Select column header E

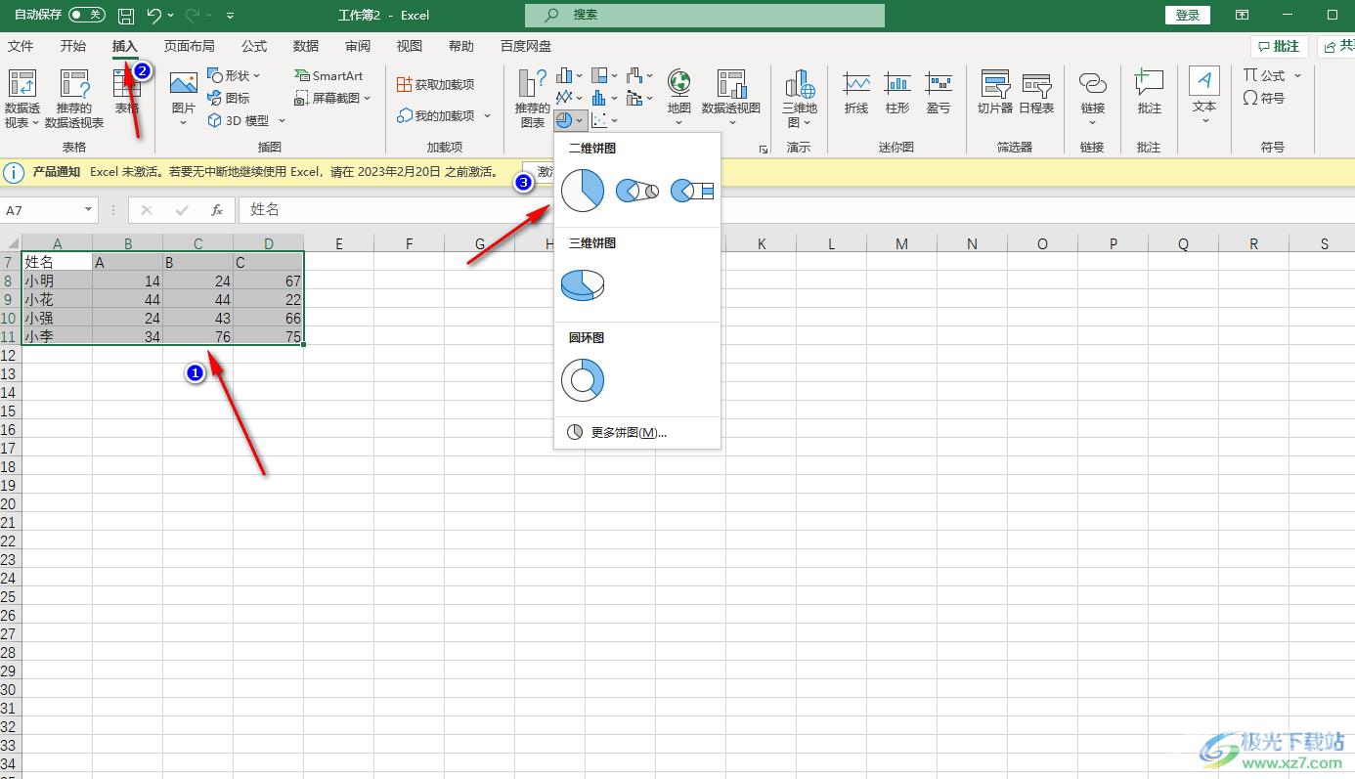click(x=339, y=243)
